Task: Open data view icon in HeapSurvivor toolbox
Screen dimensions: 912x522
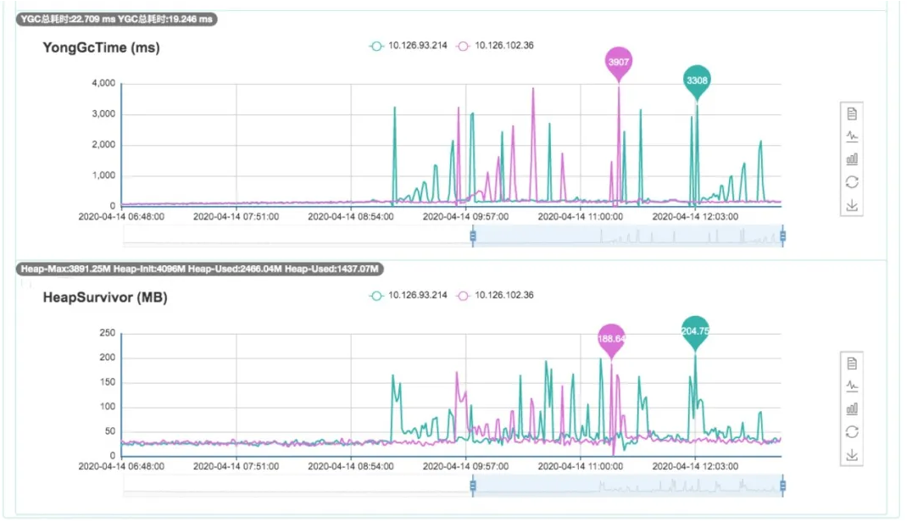Action: tap(852, 364)
